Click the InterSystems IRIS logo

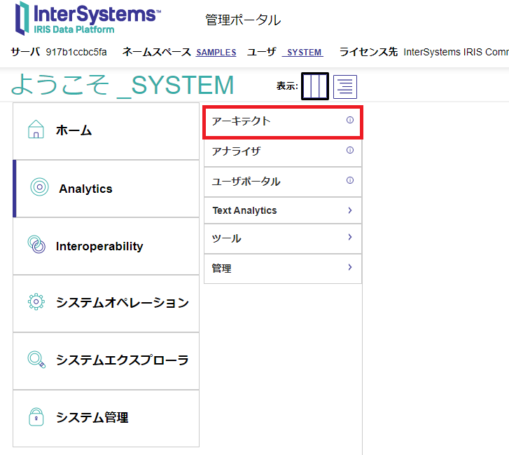click(x=88, y=18)
